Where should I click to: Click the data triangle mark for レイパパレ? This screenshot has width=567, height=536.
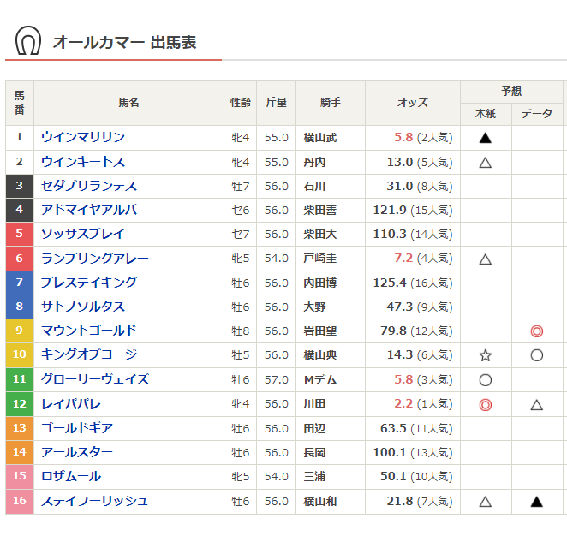click(x=537, y=404)
